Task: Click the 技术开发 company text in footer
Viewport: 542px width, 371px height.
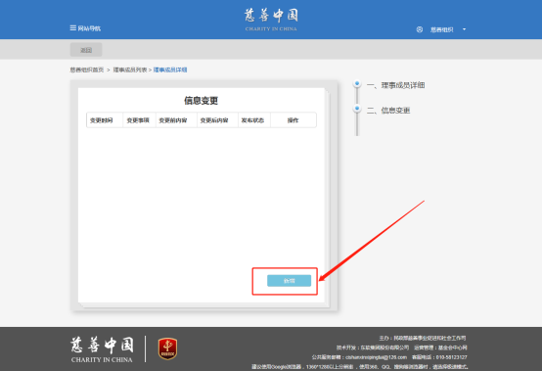Action: [373, 348]
